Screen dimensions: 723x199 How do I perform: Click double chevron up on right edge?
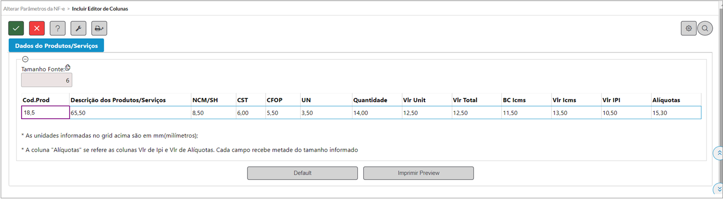coord(718,153)
